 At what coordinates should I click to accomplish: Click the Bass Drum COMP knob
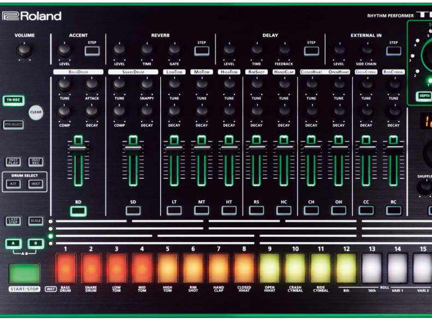coord(64,112)
